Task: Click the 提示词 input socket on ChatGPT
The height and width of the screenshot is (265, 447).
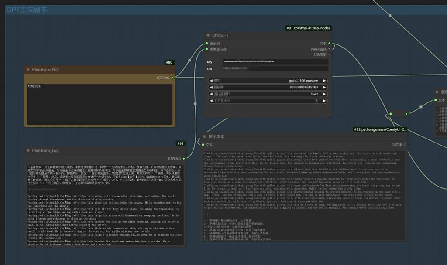Action: click(206, 44)
